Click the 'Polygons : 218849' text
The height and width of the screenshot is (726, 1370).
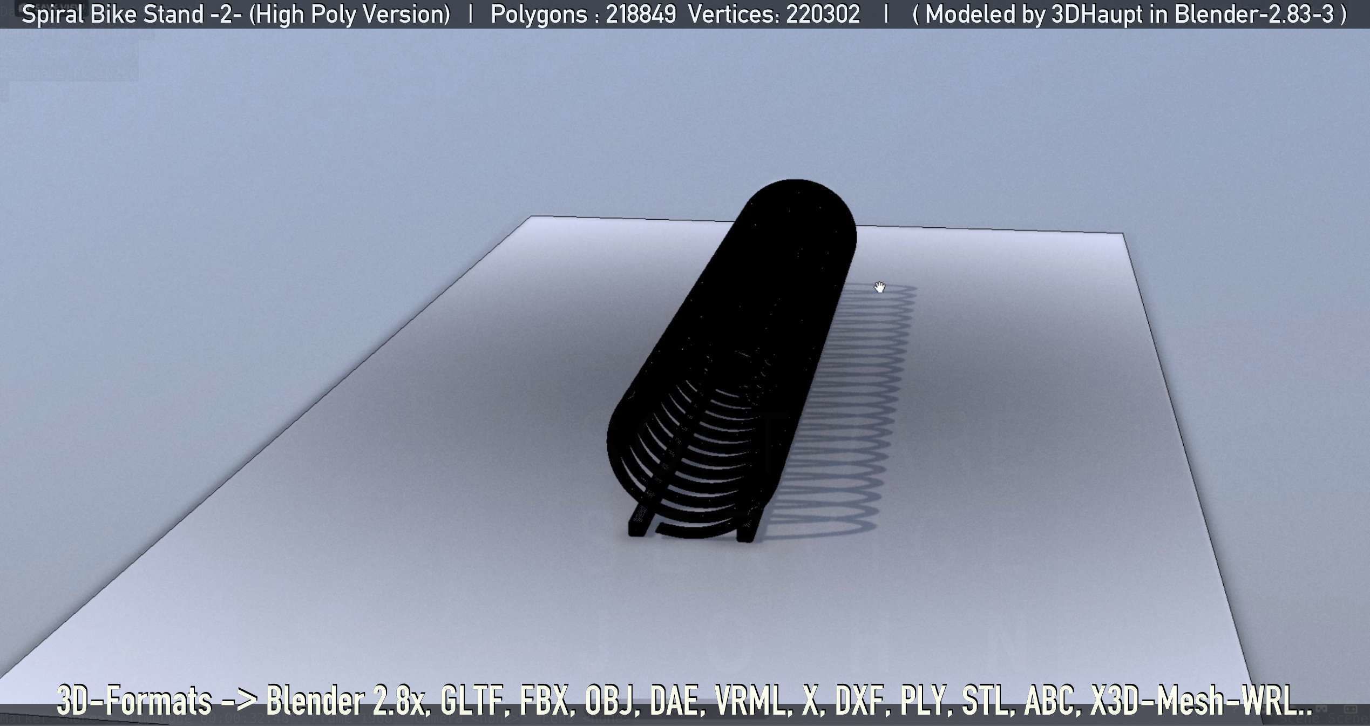[x=583, y=14]
